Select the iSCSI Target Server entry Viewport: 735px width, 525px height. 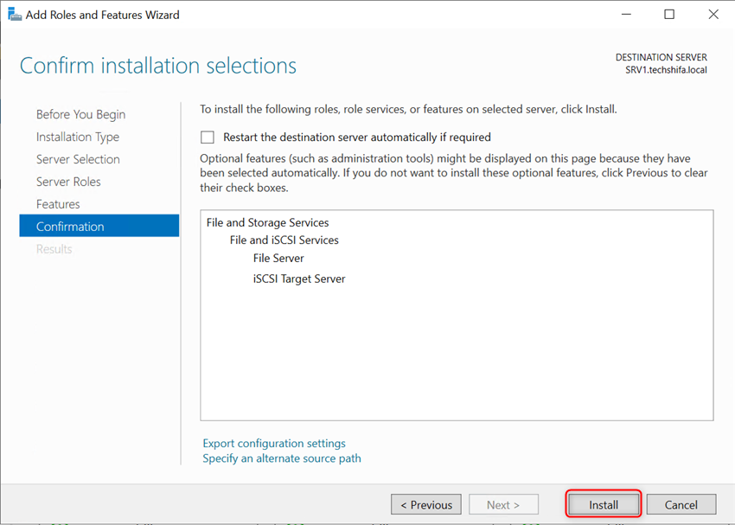tap(298, 279)
